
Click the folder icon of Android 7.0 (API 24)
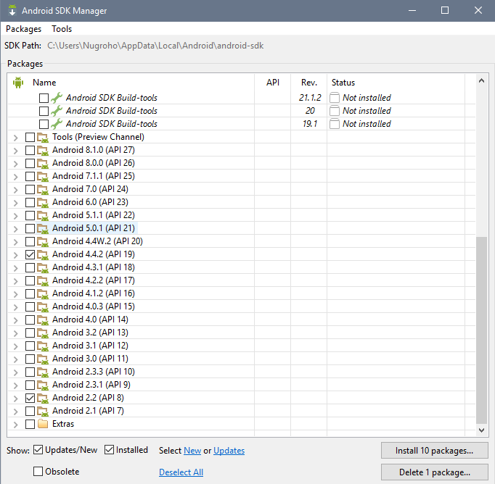click(43, 189)
